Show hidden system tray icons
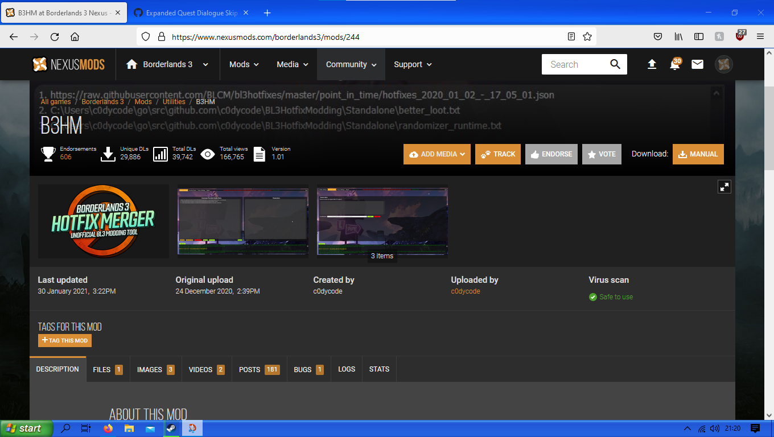 pos(687,428)
